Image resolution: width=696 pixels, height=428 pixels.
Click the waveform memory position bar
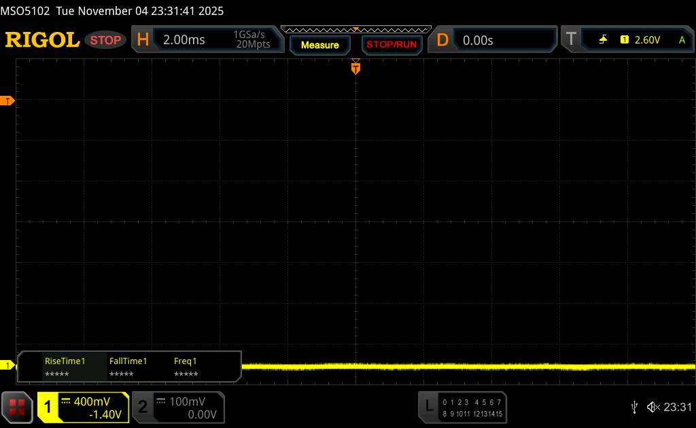pyautogui.click(x=355, y=29)
